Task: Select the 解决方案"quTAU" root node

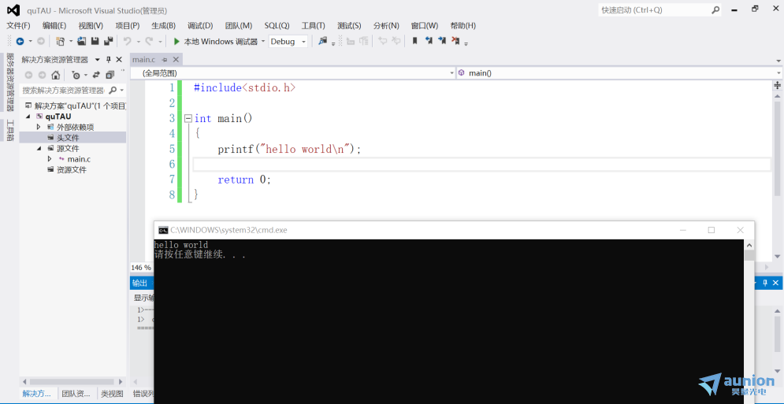Action: [75, 106]
